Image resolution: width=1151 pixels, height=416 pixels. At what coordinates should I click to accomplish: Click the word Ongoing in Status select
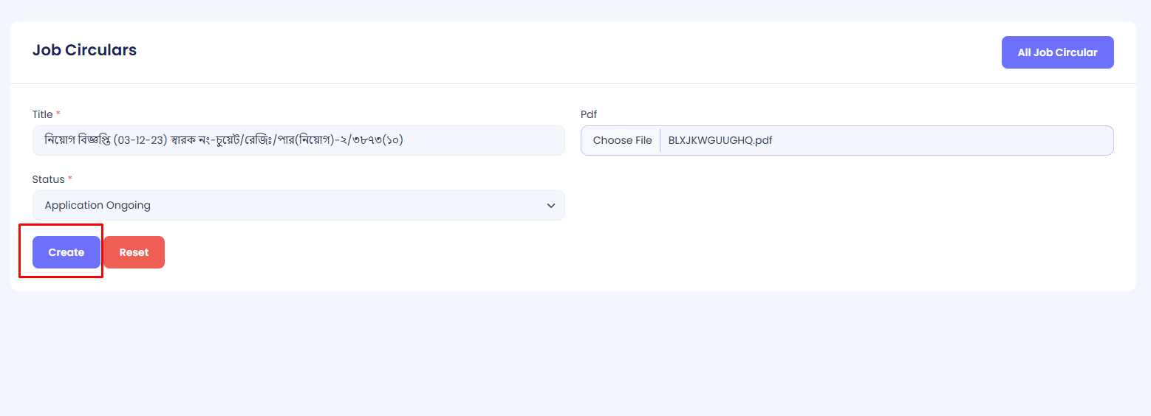pos(128,205)
